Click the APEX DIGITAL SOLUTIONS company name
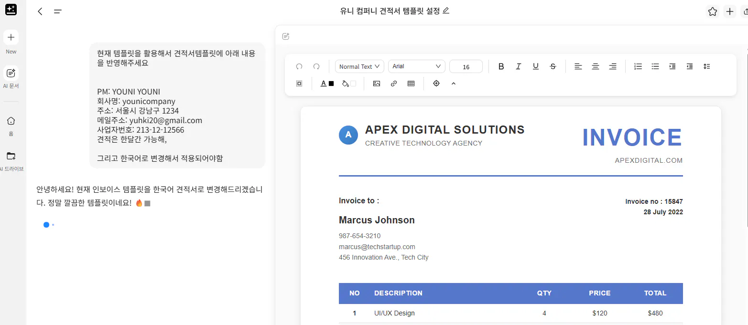Viewport: 748px width, 325px height. 444,130
